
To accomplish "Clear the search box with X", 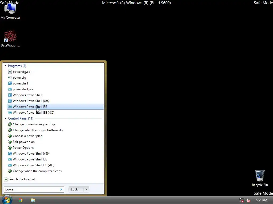I will pos(61,189).
